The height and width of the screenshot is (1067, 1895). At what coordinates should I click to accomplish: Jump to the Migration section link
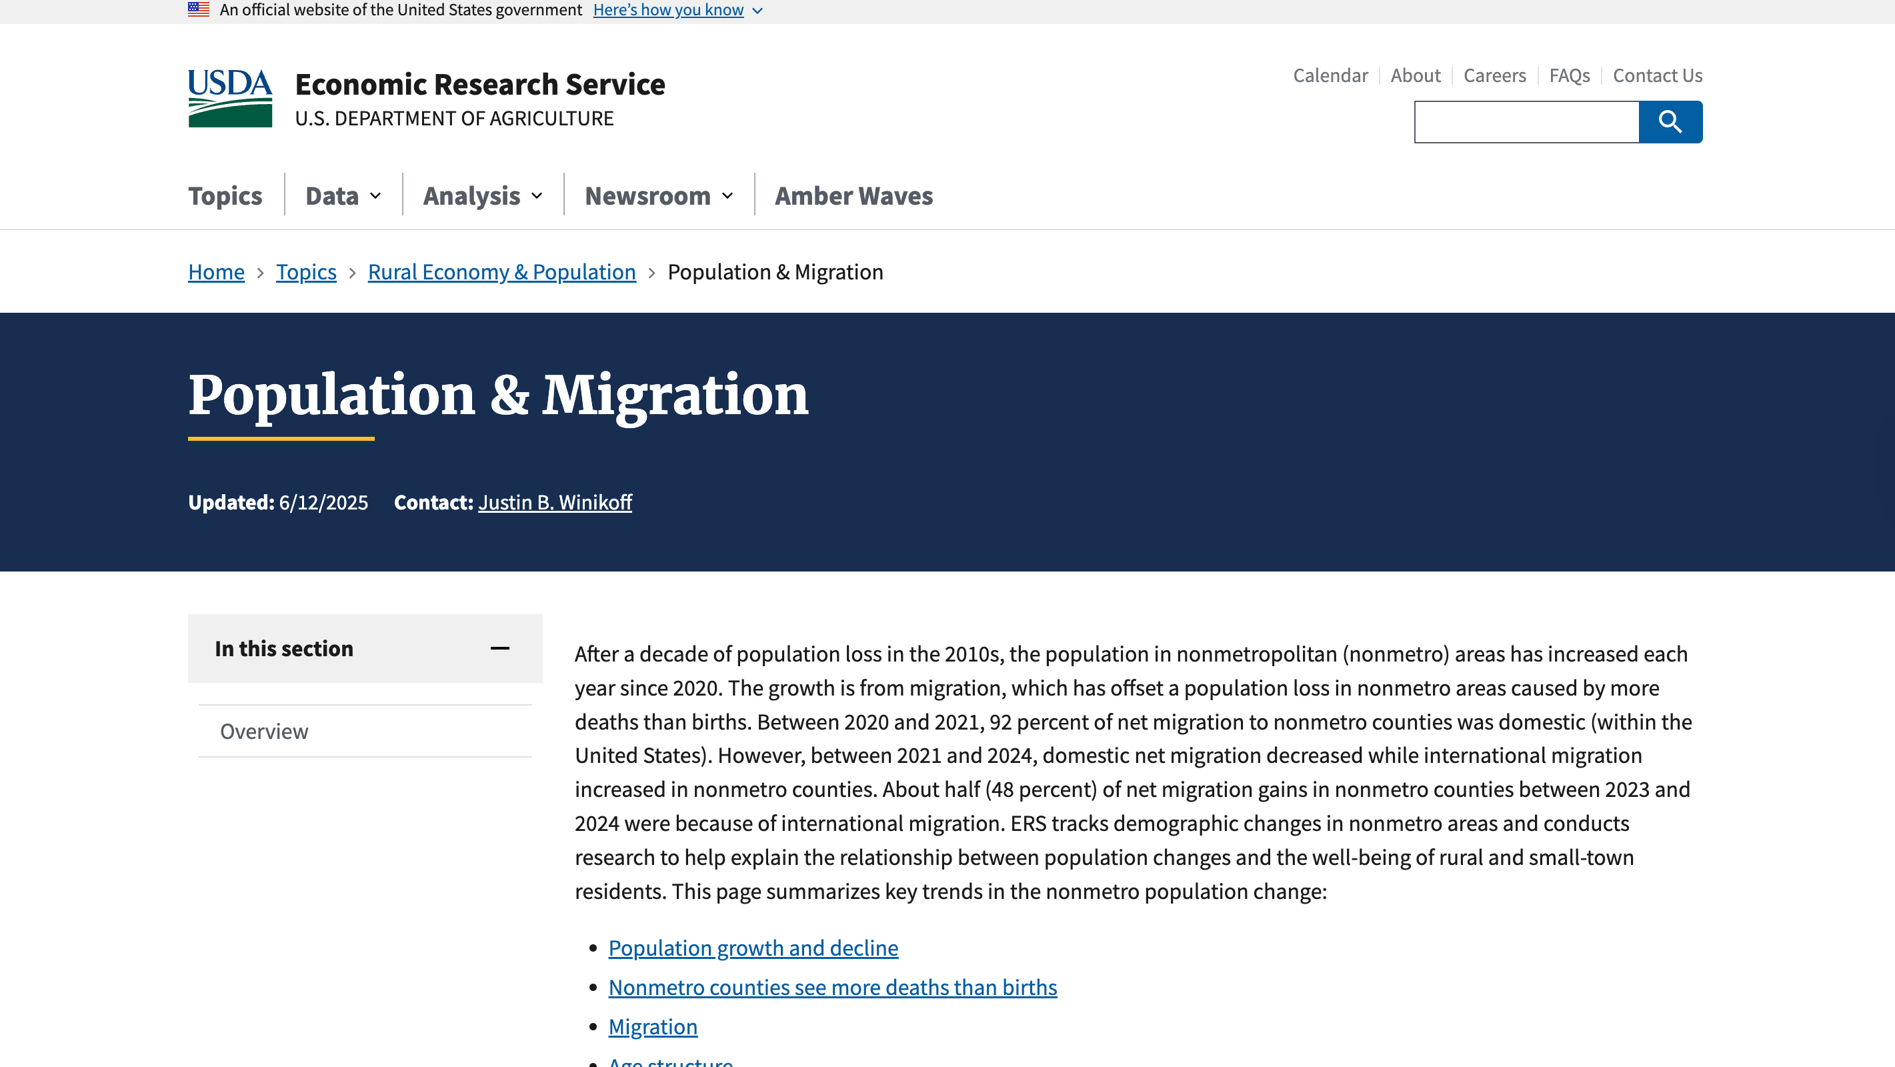tap(653, 1026)
